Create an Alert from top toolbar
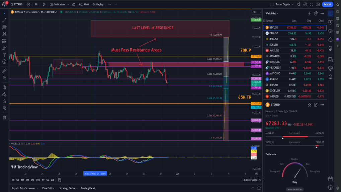The height and width of the screenshot is (192, 341). 84,4
